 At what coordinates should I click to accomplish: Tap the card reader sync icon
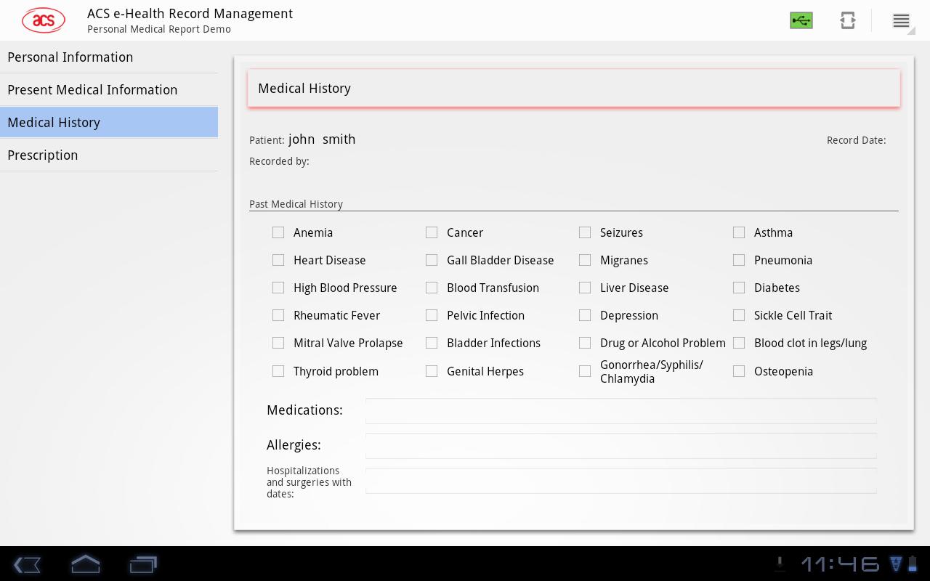click(847, 20)
